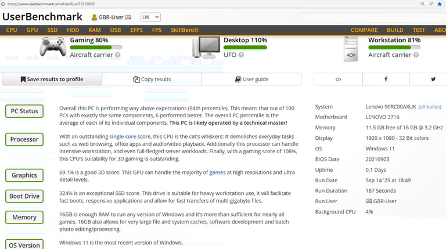The height and width of the screenshot is (249, 446).
Task: Click the browser zoom magnifier icon
Action: click(422, 4)
